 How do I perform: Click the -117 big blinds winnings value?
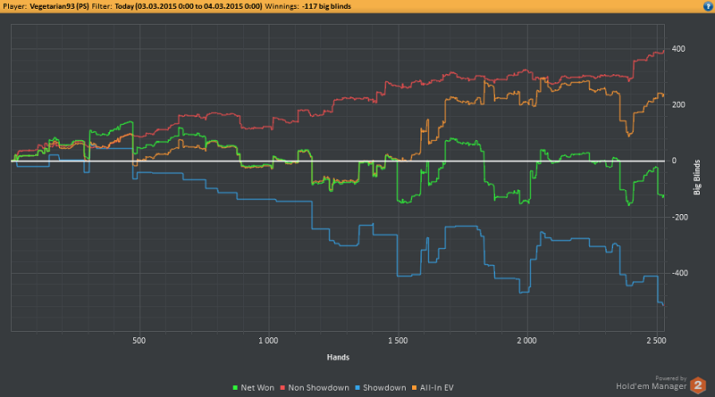click(x=326, y=6)
